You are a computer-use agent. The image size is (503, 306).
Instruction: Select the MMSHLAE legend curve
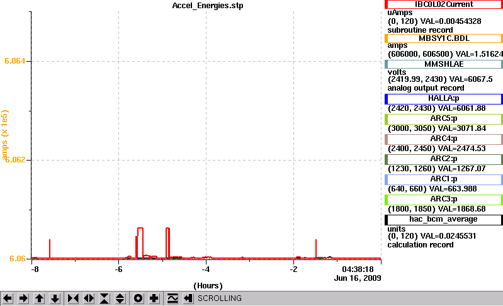[x=444, y=64]
